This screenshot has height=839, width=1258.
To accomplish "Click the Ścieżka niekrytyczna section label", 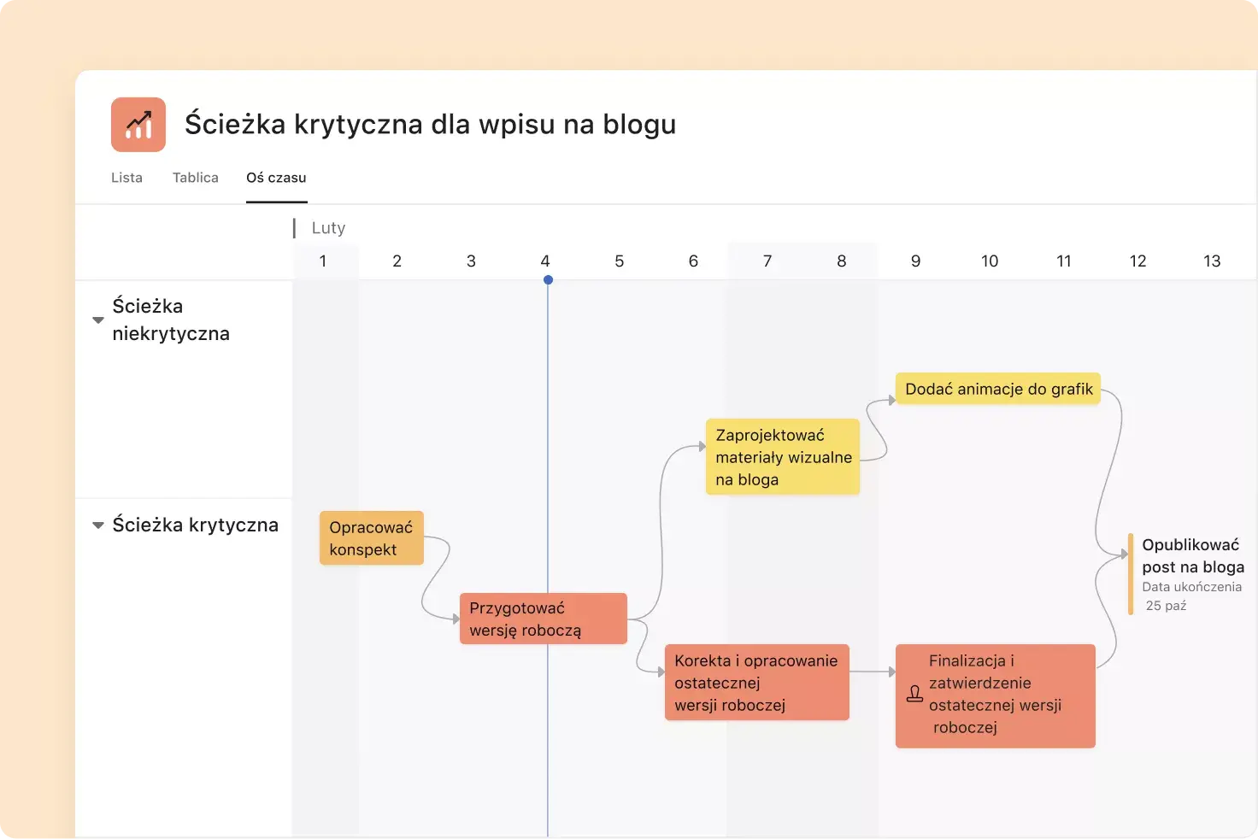I will pos(171,320).
